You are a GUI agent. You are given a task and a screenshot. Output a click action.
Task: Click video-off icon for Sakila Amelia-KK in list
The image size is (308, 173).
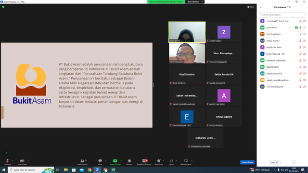(304, 74)
